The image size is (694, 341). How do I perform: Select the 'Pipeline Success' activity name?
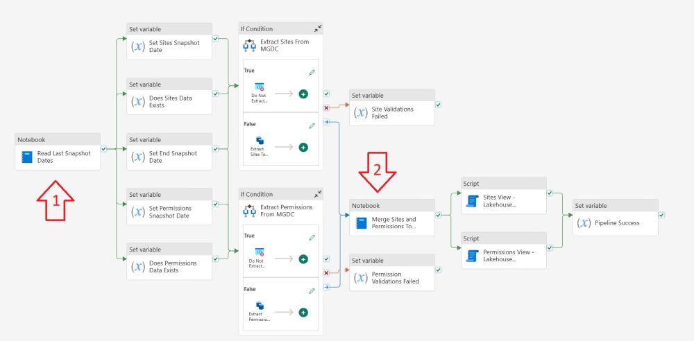(617, 223)
